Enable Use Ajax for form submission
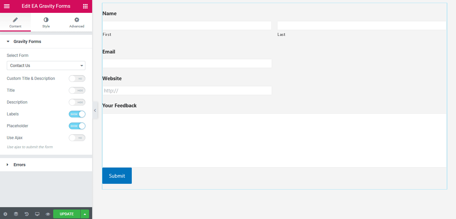The width and height of the screenshot is (456, 219). [77, 138]
